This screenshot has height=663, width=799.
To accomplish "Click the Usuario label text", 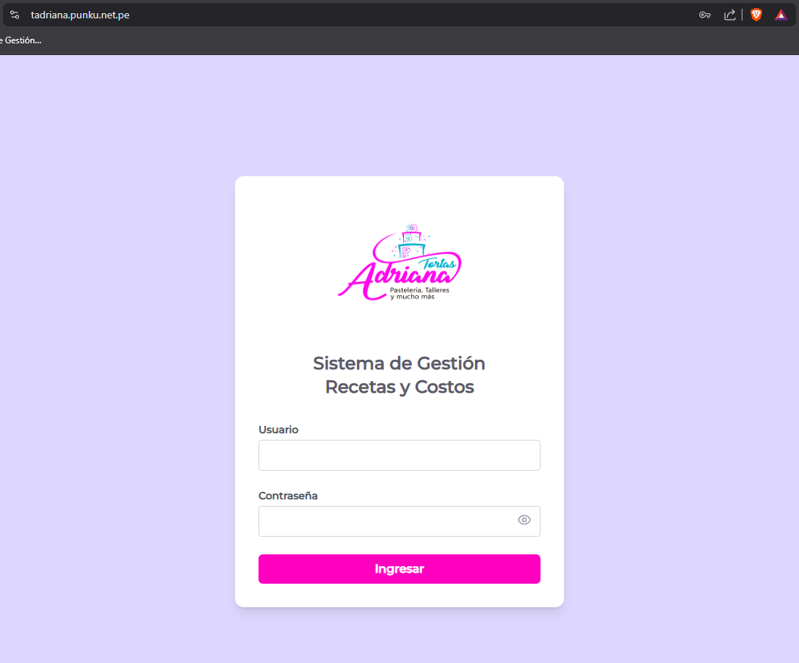I will coord(278,430).
